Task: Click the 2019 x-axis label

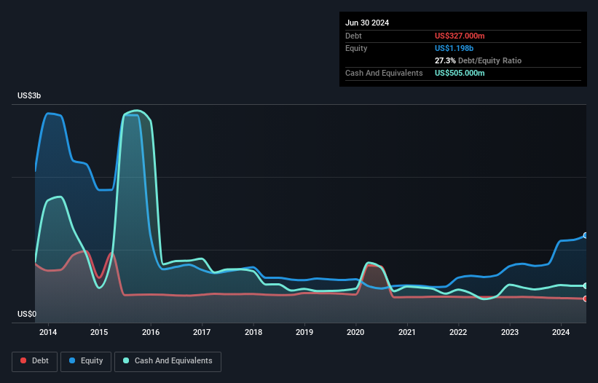Action: [304, 332]
